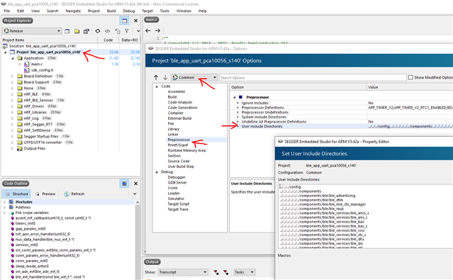Viewport: 453px width, 280px height.
Task: Open the Debug menu
Action: 129,11
